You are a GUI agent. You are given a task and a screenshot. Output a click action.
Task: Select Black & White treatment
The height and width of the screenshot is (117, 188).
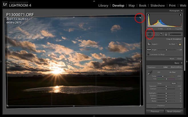176,67
